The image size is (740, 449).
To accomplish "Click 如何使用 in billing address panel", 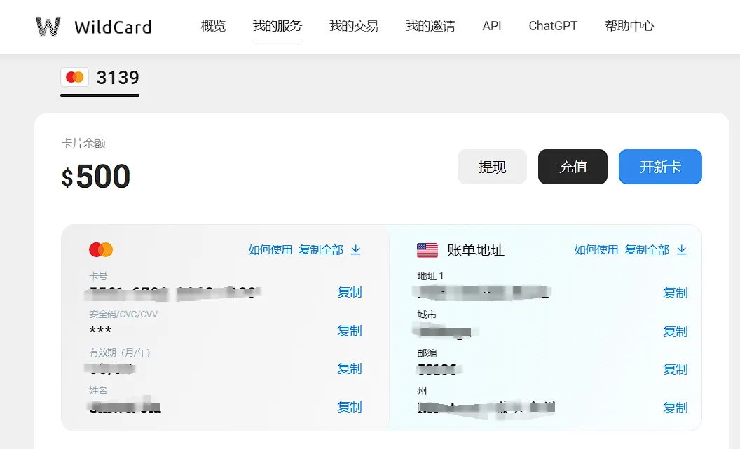I will pyautogui.click(x=596, y=250).
